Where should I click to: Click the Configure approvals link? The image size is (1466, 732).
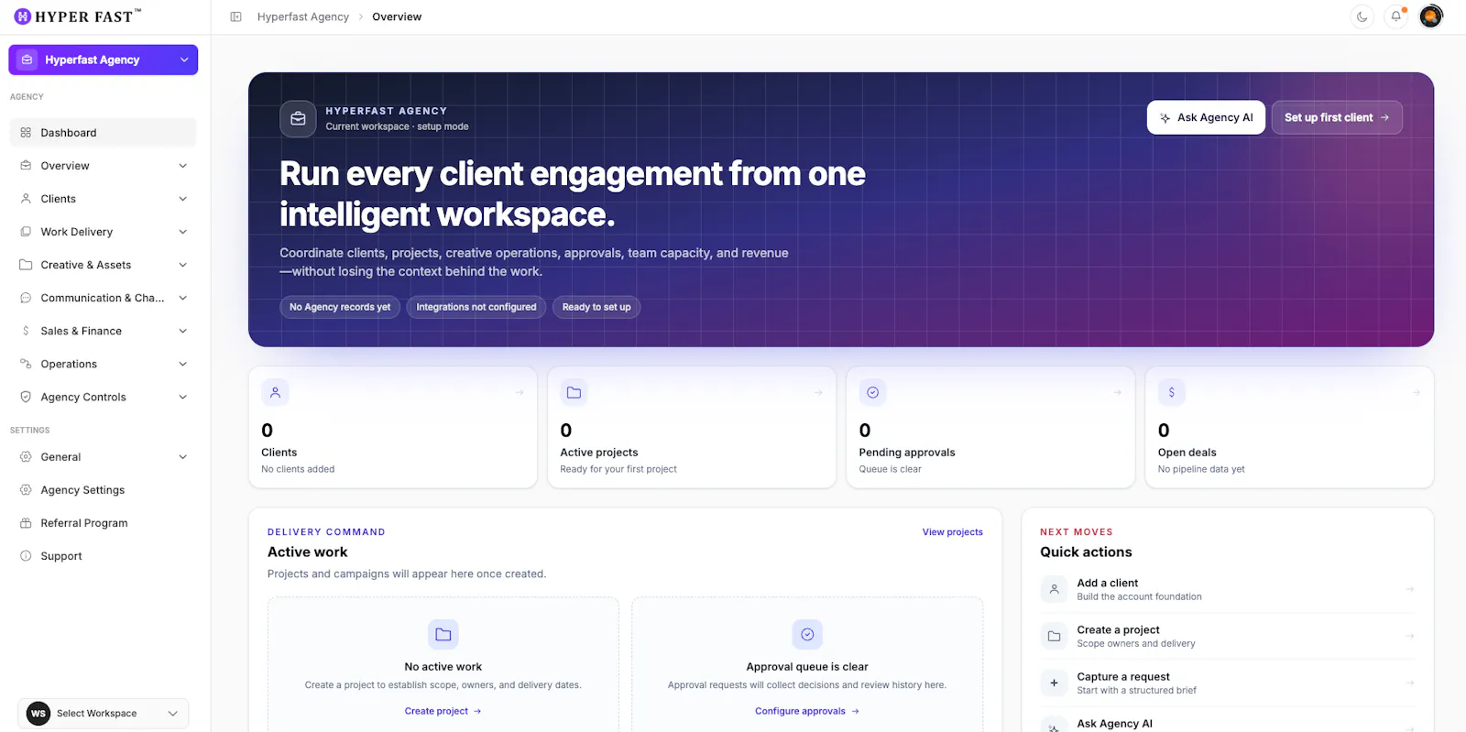pyautogui.click(x=807, y=711)
